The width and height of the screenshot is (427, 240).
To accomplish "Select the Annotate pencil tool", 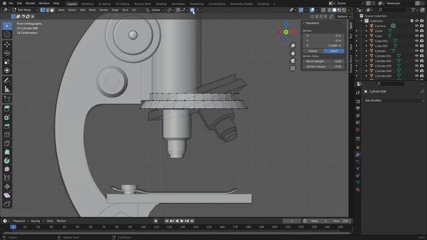I will pyautogui.click(x=7, y=80).
